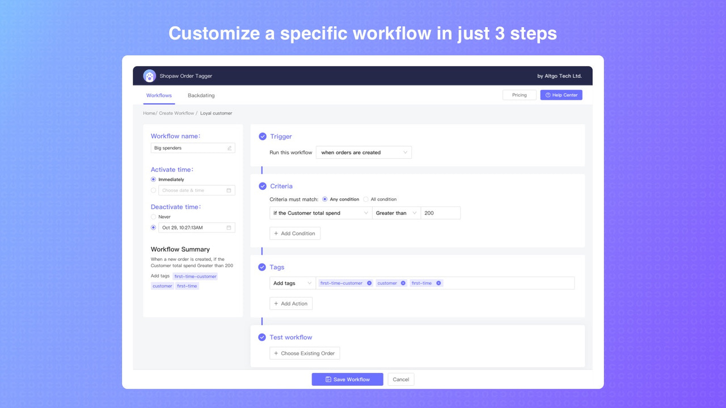Select the Immediately activate time radio button
The height and width of the screenshot is (408, 726).
coord(153,179)
